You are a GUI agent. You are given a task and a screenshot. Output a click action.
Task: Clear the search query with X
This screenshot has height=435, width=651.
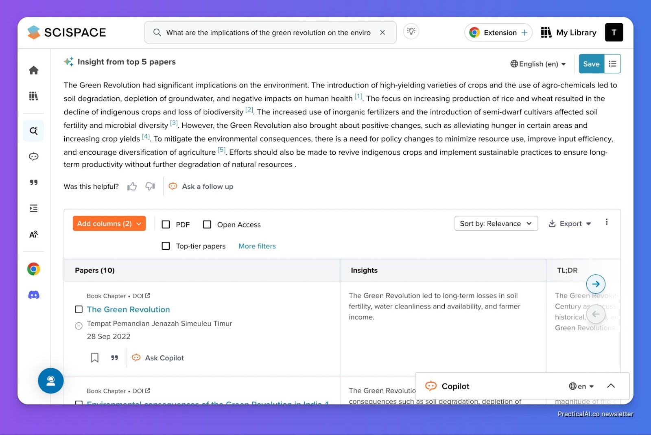[382, 33]
